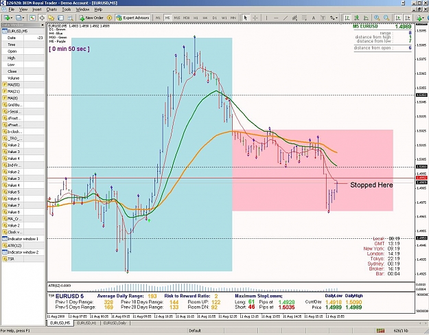Click the Indicator window 1 row
Screen dimensions: 429x335
[x=23, y=239]
